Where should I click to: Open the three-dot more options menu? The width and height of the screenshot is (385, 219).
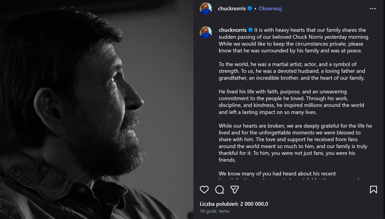coord(372,9)
